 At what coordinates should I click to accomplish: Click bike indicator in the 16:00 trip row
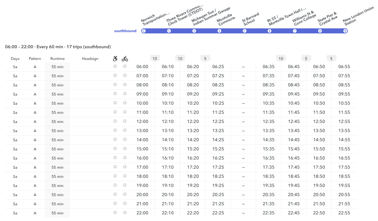coord(125,158)
